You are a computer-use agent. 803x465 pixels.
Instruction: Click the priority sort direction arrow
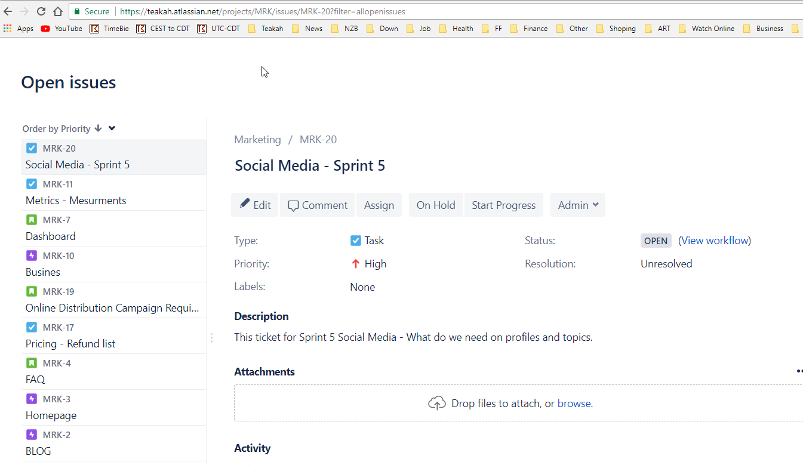click(x=98, y=128)
